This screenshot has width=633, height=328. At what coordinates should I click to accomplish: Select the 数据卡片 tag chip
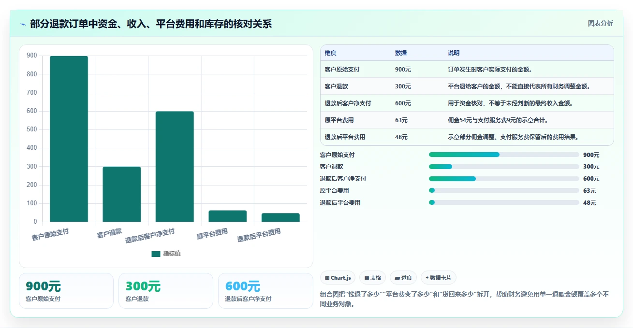(x=438, y=278)
